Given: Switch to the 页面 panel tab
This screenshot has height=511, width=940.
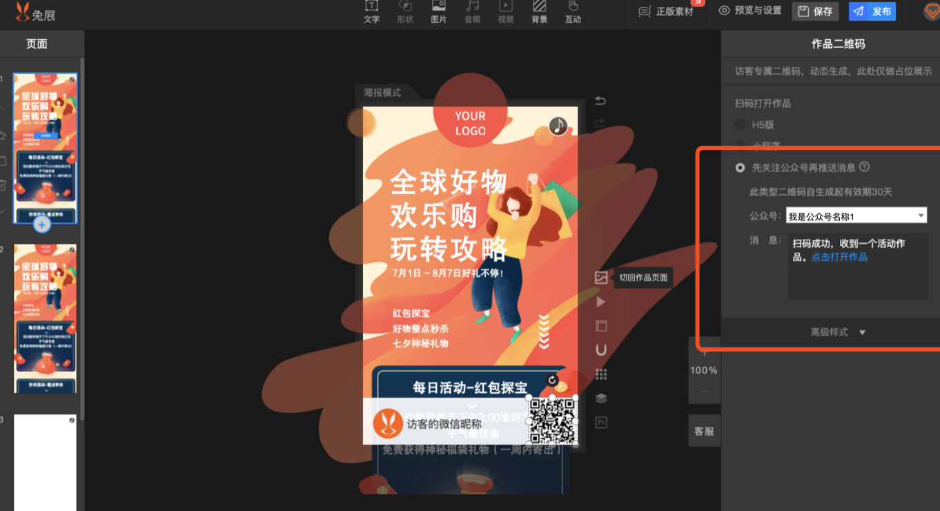Looking at the screenshot, I should 37,44.
